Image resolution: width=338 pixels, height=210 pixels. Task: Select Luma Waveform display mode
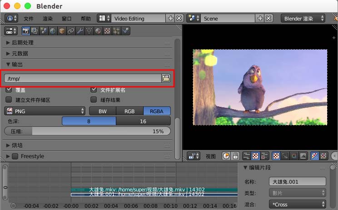tap(285, 156)
